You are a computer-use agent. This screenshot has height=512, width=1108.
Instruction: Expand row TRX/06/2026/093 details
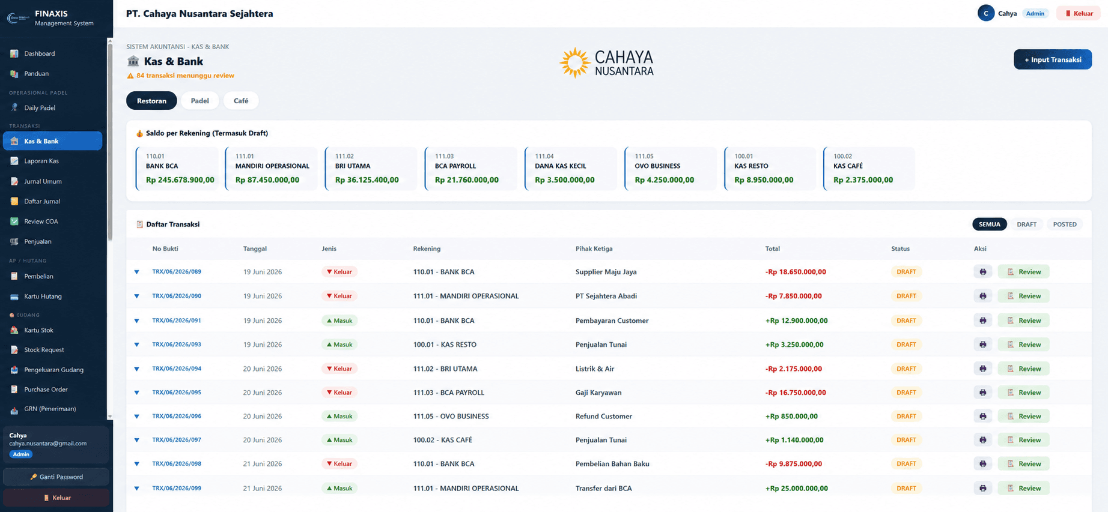(x=137, y=345)
